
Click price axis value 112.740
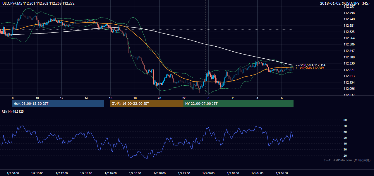[x=349, y=19]
